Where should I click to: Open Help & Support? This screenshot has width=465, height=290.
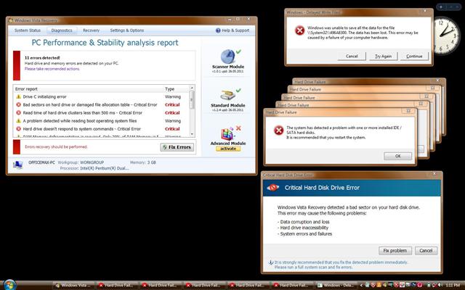232,30
